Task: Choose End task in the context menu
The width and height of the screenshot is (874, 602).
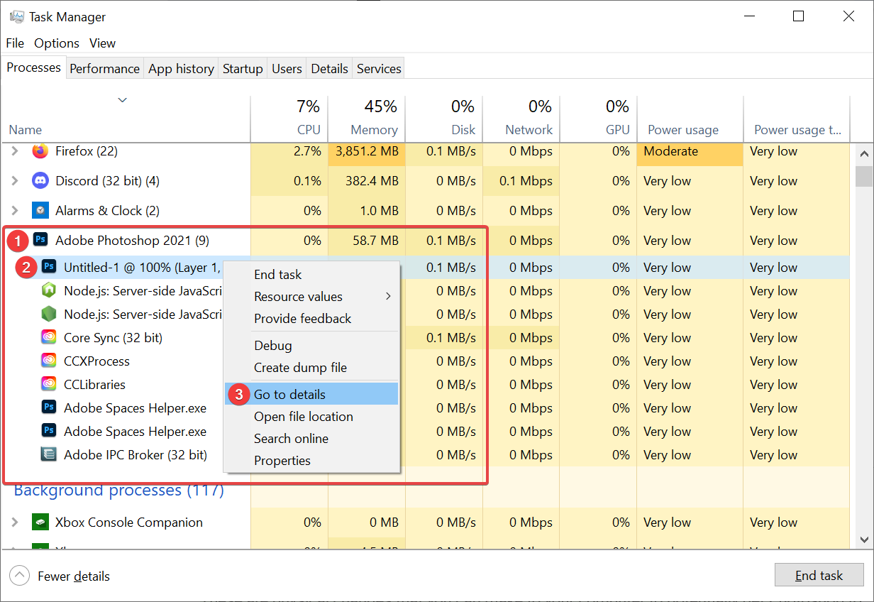Action: 312,274
